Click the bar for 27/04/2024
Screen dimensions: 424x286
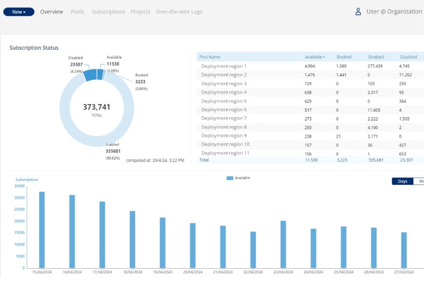coord(404,250)
